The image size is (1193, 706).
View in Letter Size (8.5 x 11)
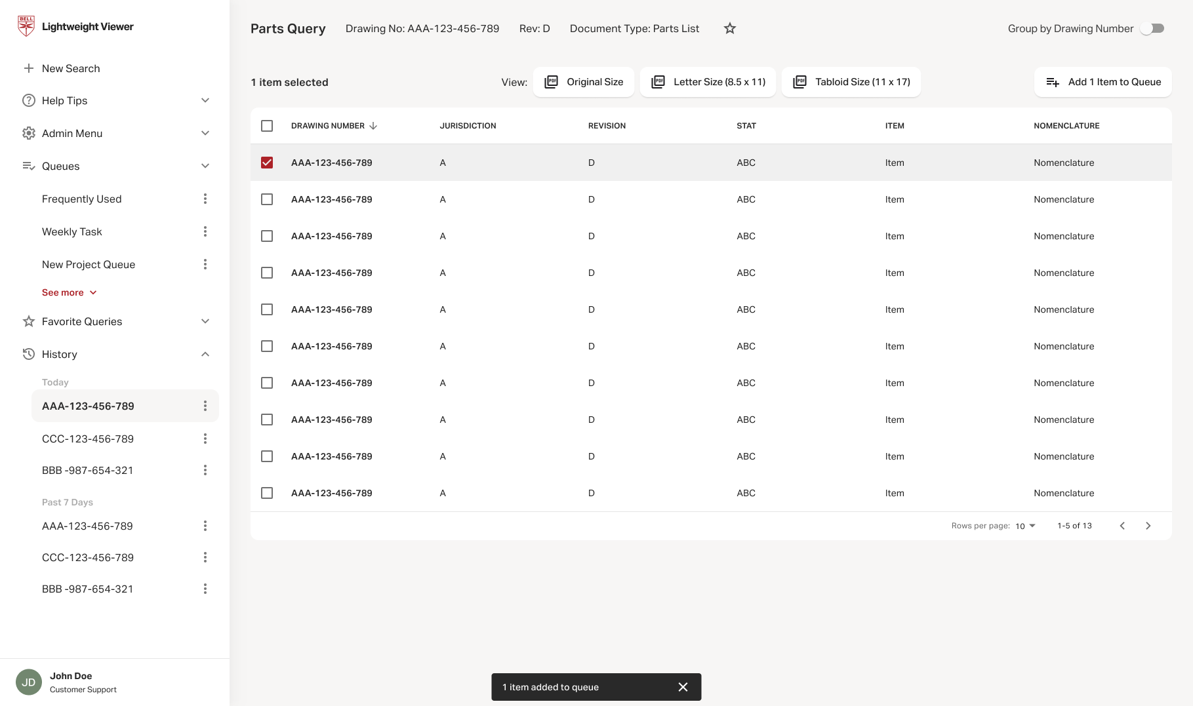coord(708,82)
